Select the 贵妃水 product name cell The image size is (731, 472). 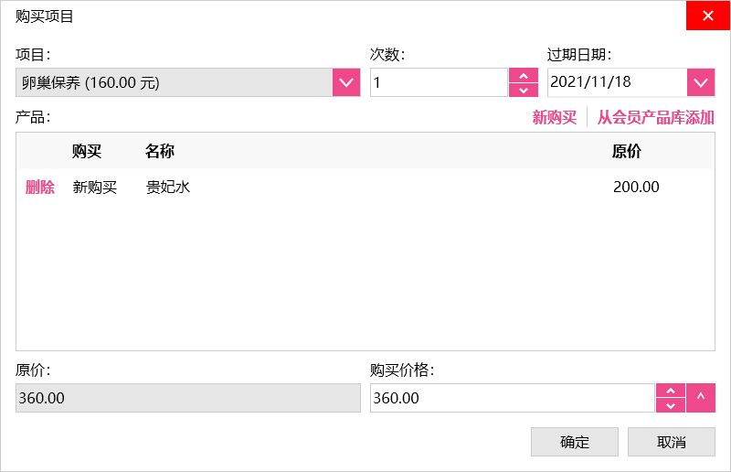[168, 188]
